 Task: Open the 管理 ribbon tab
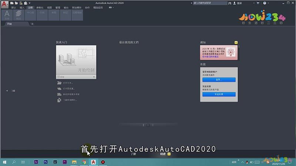[58, 7]
